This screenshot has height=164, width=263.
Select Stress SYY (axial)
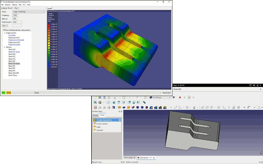pos(14,52)
